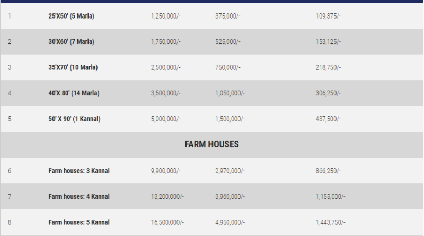The width and height of the screenshot is (424, 236).
Task: Select the 9,900,000/- price
Action: pos(165,171)
